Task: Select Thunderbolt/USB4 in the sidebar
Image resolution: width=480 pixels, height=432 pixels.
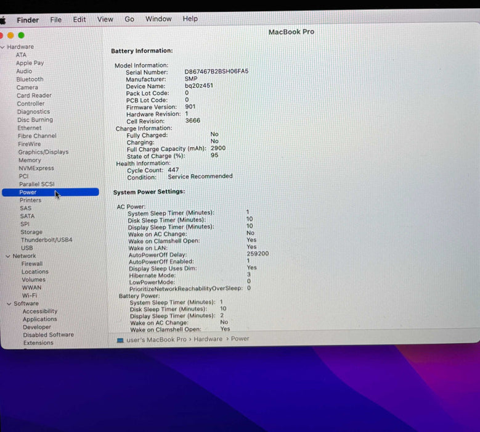Action: (x=47, y=240)
